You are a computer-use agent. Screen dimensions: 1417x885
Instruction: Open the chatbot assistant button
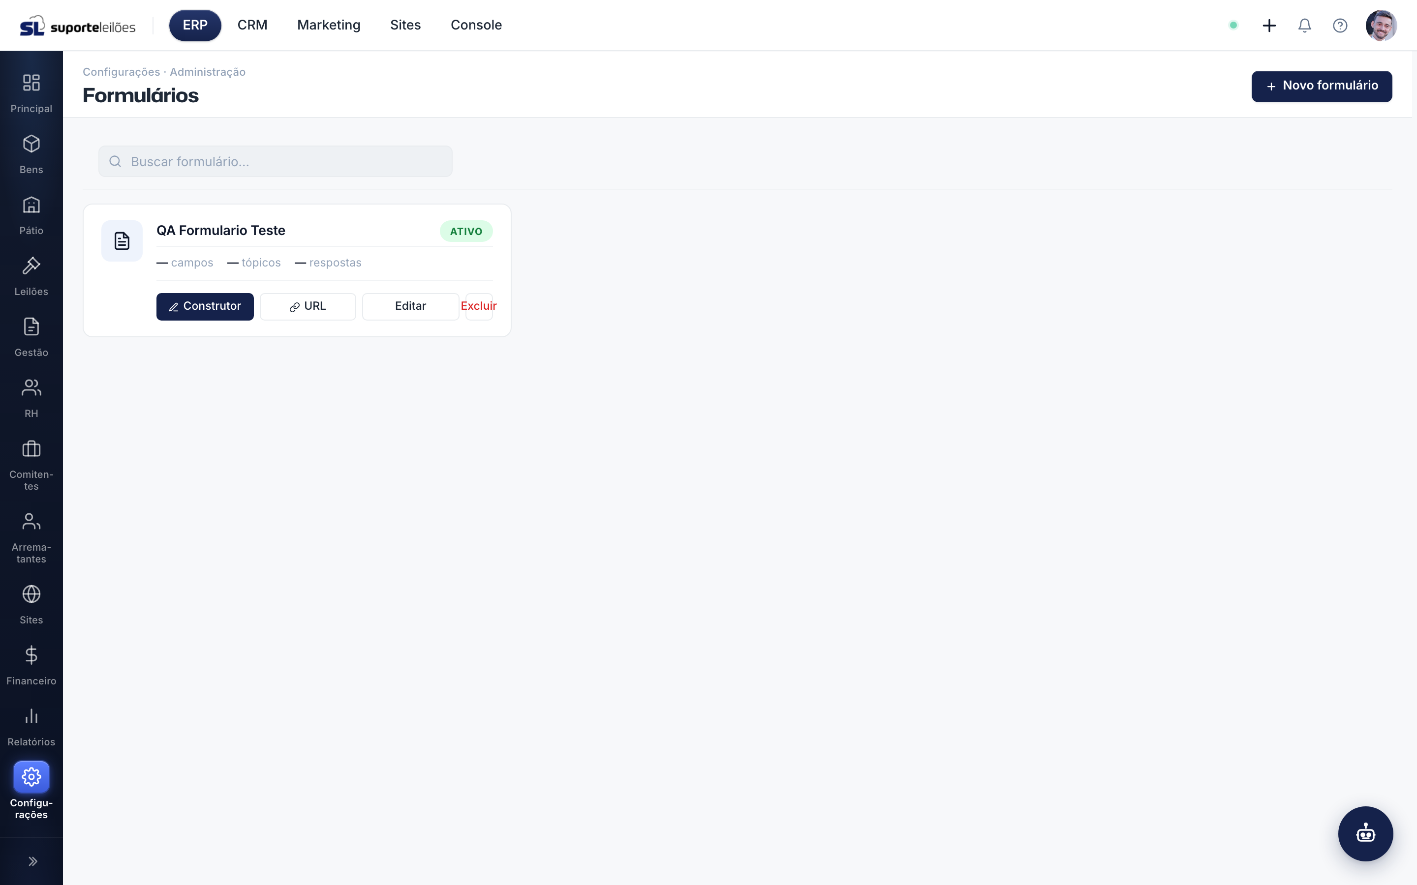(1365, 833)
